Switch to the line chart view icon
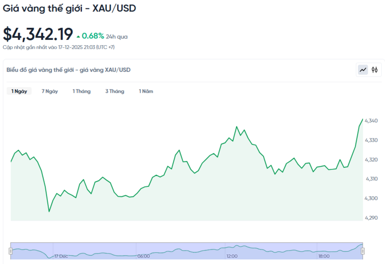The width and height of the screenshot is (385, 264). coord(363,70)
